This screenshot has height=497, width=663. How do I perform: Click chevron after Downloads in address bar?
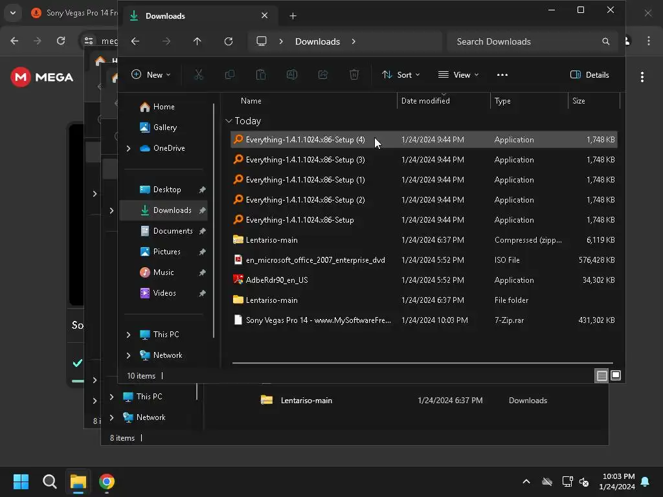tap(354, 41)
